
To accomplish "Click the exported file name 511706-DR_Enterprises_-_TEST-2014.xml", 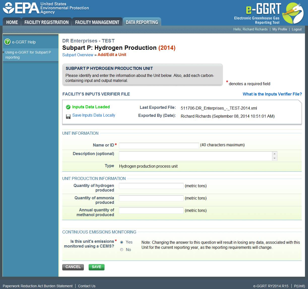I will (x=219, y=108).
